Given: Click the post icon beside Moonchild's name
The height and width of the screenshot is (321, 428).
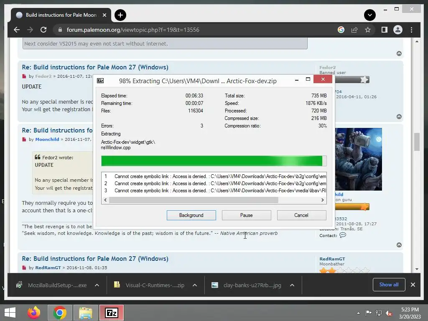Looking at the screenshot, I should pos(24,139).
